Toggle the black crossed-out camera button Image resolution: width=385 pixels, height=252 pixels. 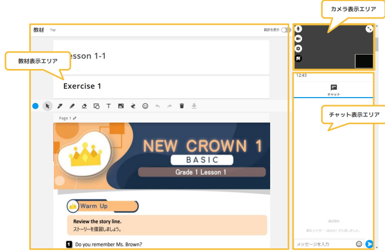pyautogui.click(x=298, y=58)
